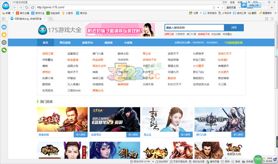Image resolution: width=278 pixels, height=164 pixels.
Task: Expand the 收藏 favorites dropdown arrow
Action: point(13,13)
